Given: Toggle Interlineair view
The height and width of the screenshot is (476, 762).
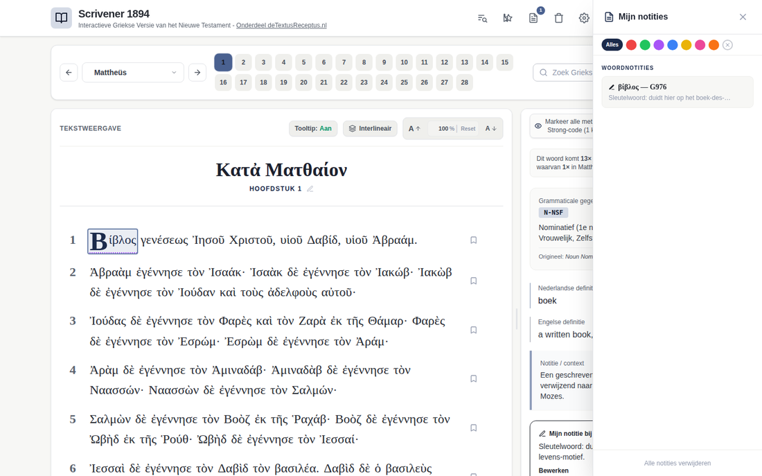Looking at the screenshot, I should coord(371,128).
